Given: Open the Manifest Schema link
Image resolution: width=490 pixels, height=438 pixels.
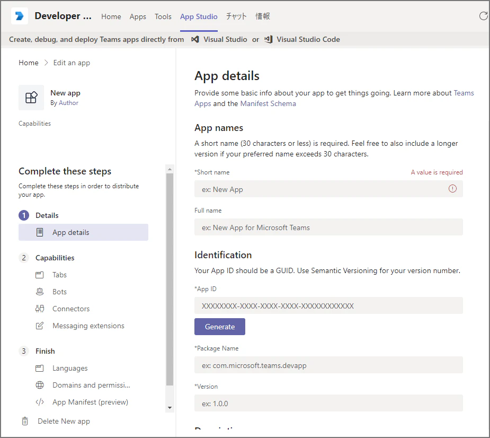Looking at the screenshot, I should tap(268, 103).
